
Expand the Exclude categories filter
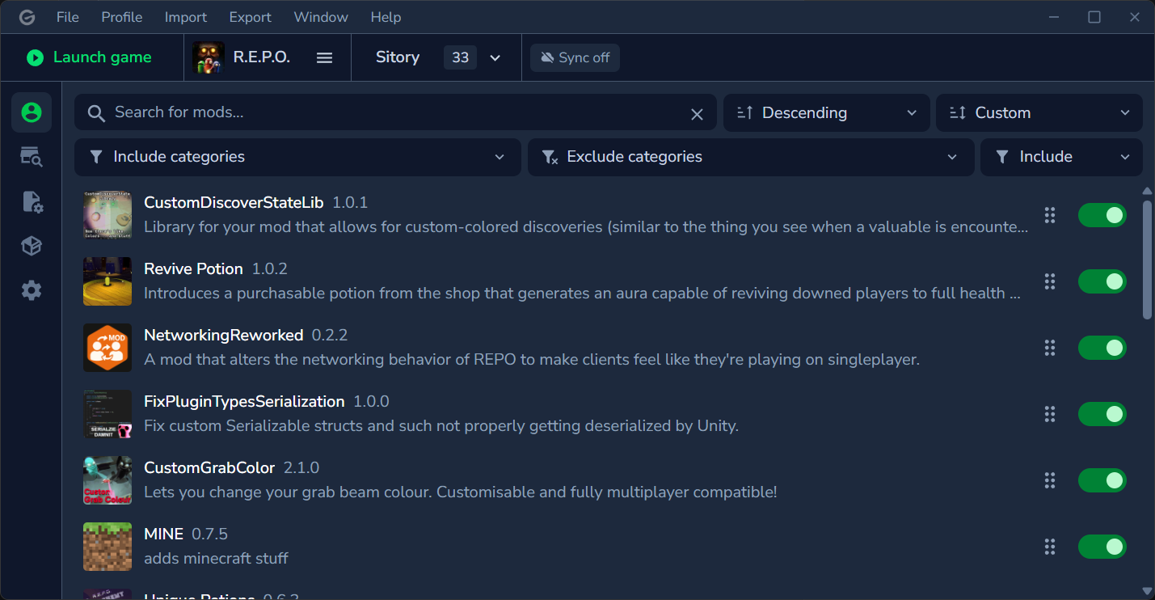751,157
